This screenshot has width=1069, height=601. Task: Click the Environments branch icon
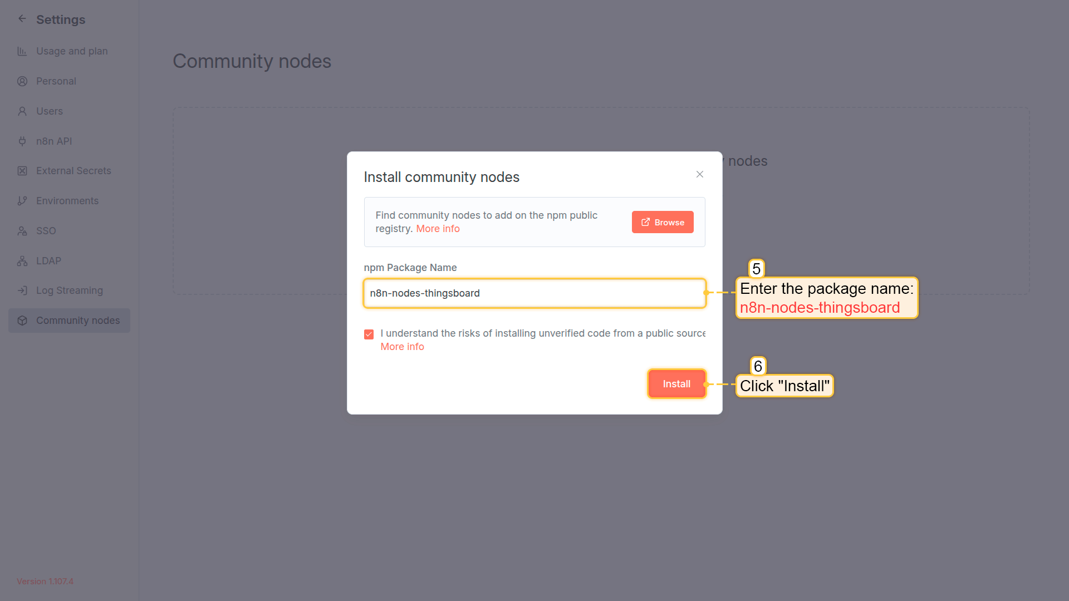[22, 201]
